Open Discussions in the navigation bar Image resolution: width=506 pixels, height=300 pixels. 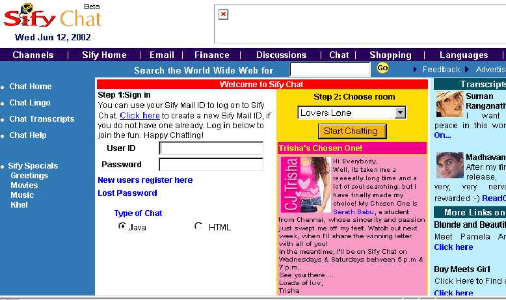point(281,55)
